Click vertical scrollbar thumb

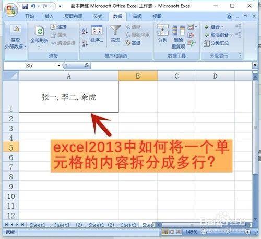pyautogui.click(x=255, y=127)
